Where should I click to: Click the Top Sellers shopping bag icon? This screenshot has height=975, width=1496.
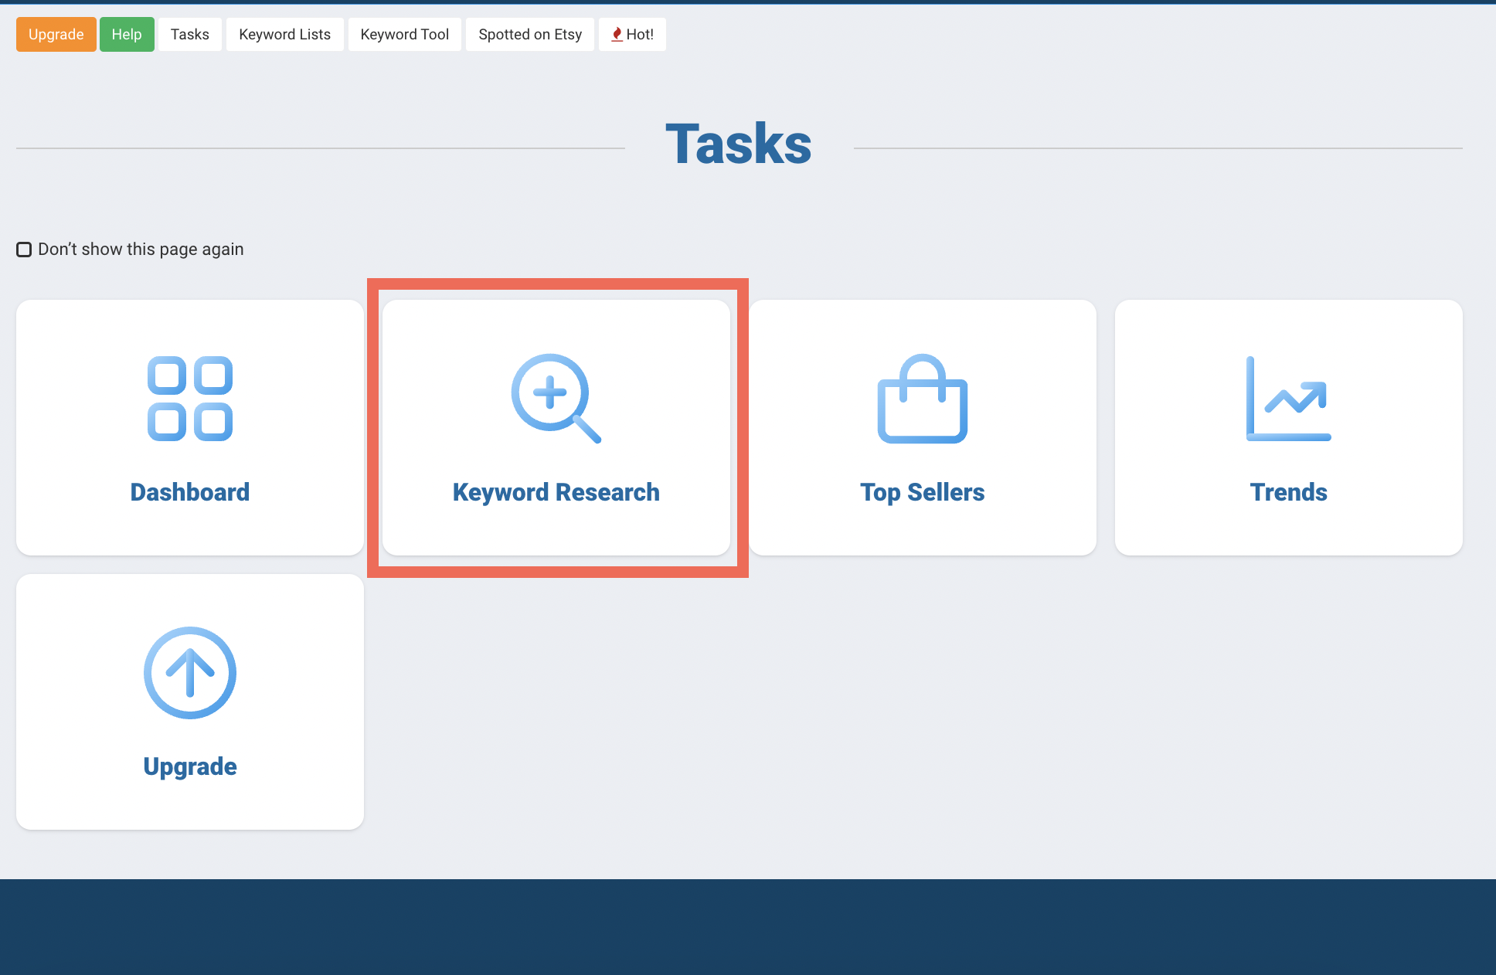coord(922,399)
